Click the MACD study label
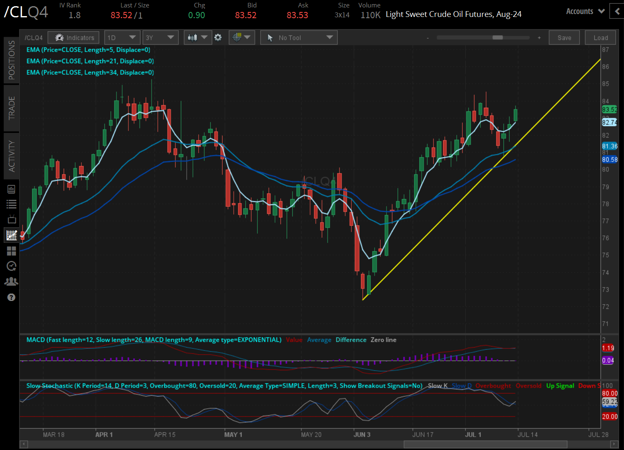Viewport: 624px width, 450px height. [154, 340]
